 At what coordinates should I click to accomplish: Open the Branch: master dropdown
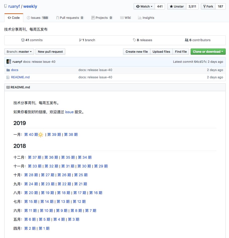(x=19, y=52)
